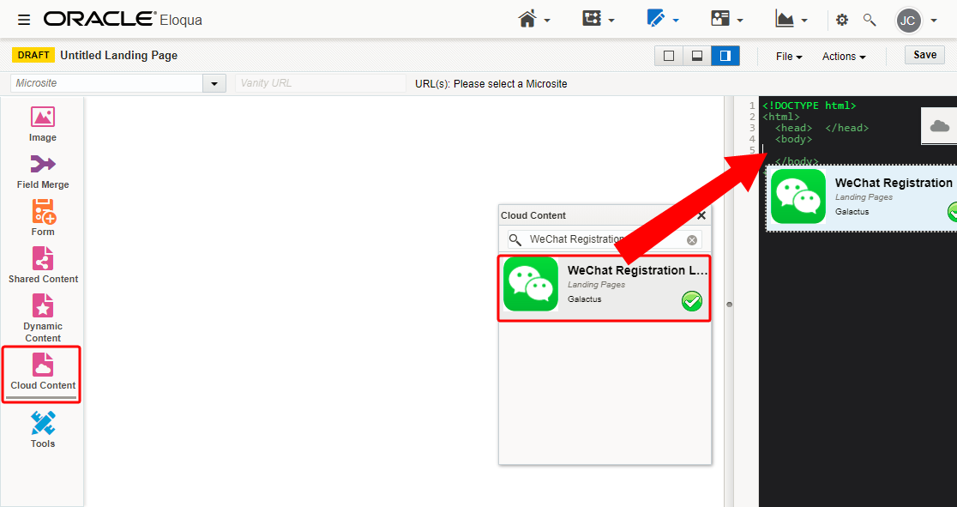This screenshot has width=957, height=507.
Task: Click the Oracle Eloqua logo
Action: [123, 20]
